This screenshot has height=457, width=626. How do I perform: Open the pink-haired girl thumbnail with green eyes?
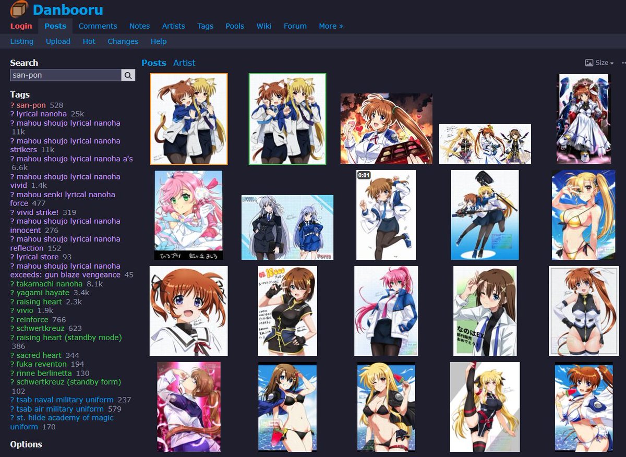click(x=189, y=215)
